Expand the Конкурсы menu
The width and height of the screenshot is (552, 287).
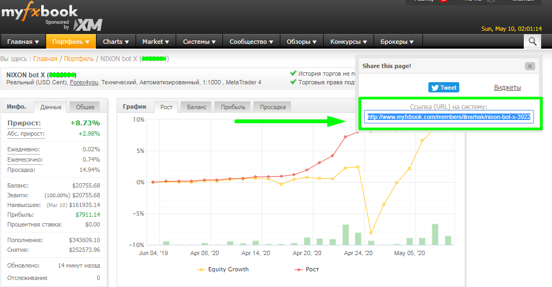[349, 42]
